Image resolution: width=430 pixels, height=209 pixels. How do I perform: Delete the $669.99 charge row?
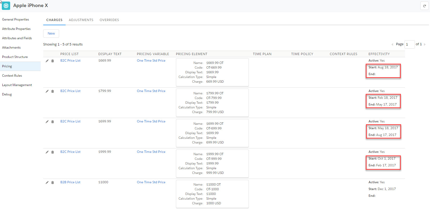tap(53, 61)
